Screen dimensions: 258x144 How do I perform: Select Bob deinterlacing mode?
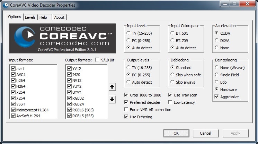pos(217,82)
